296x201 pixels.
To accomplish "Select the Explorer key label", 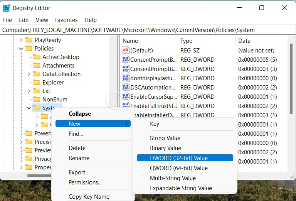I will 53,83.
